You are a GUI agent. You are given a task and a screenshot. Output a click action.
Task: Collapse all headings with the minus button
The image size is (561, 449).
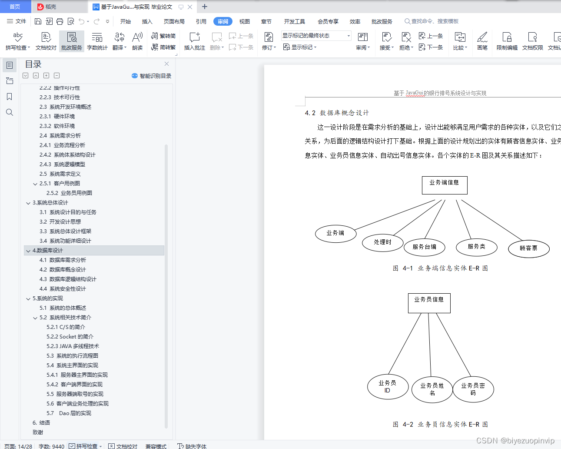click(x=56, y=75)
